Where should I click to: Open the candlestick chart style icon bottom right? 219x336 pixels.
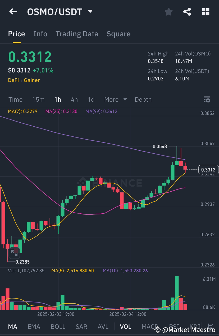click(x=211, y=325)
